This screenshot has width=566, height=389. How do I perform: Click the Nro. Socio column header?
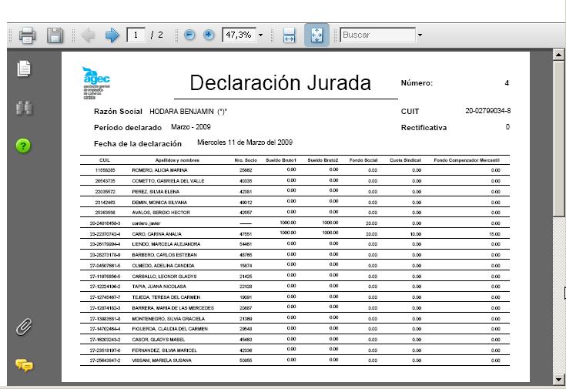[246, 160]
